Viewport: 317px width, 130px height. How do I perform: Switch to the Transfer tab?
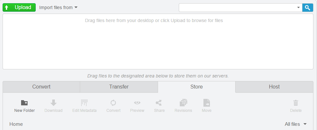point(119,87)
